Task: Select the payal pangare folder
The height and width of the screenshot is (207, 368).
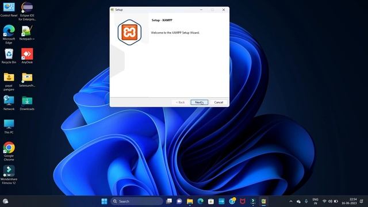Action: 9,82
